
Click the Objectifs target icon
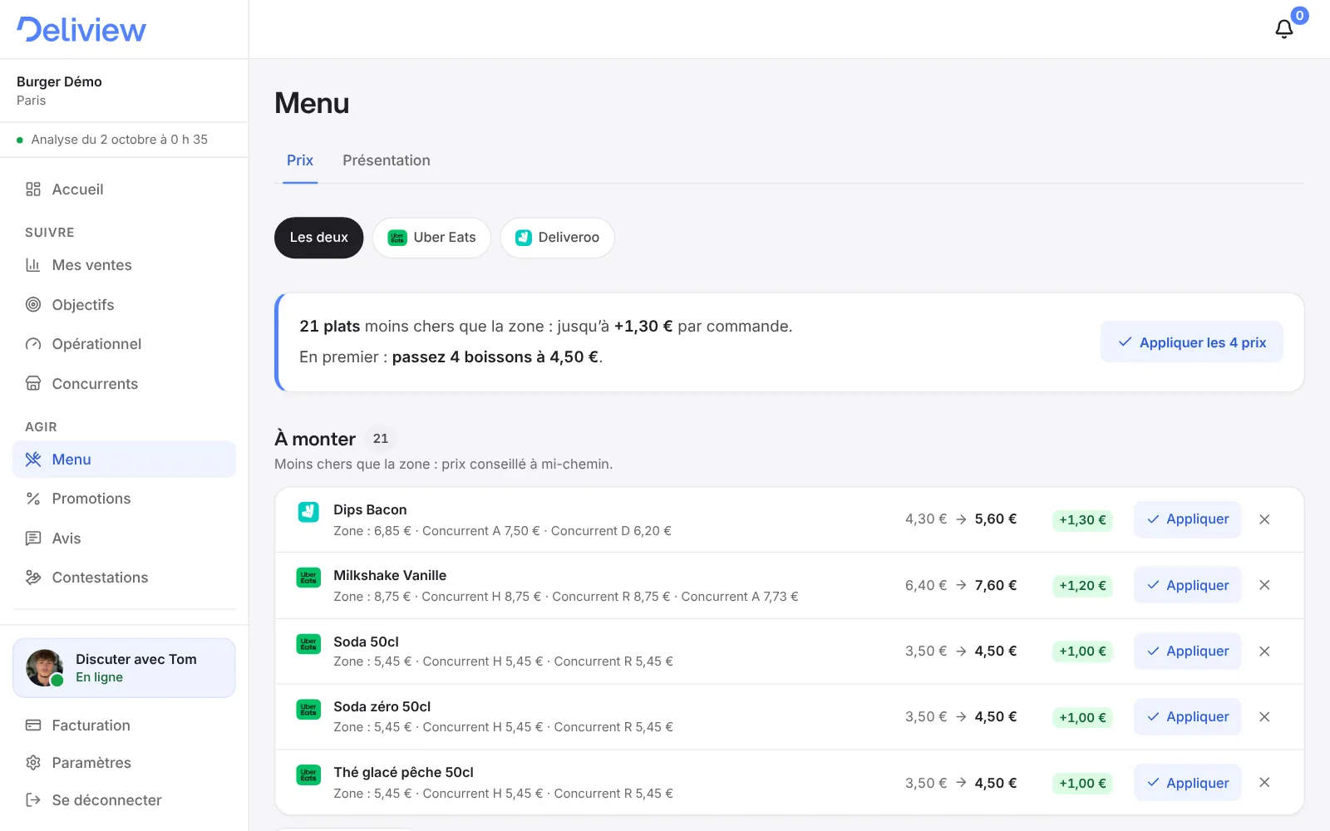point(33,305)
